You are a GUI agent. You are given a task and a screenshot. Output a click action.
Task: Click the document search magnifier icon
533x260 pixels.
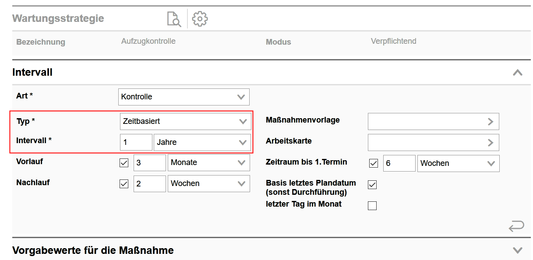[174, 19]
